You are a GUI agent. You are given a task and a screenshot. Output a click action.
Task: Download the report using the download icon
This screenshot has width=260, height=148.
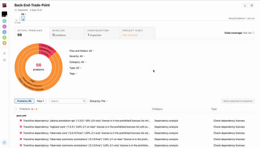[245, 6]
